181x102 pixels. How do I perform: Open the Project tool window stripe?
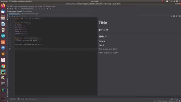point(8,17)
